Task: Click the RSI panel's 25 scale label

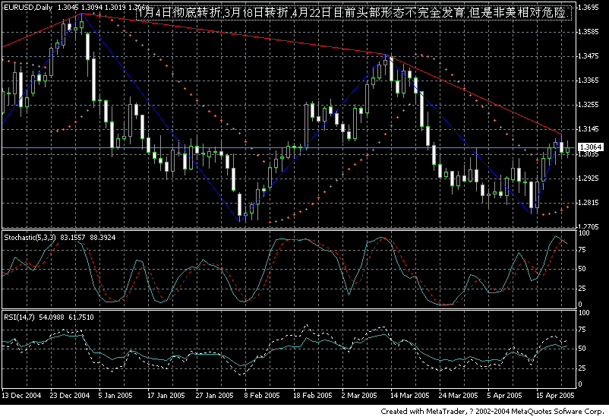Action: 582,368
